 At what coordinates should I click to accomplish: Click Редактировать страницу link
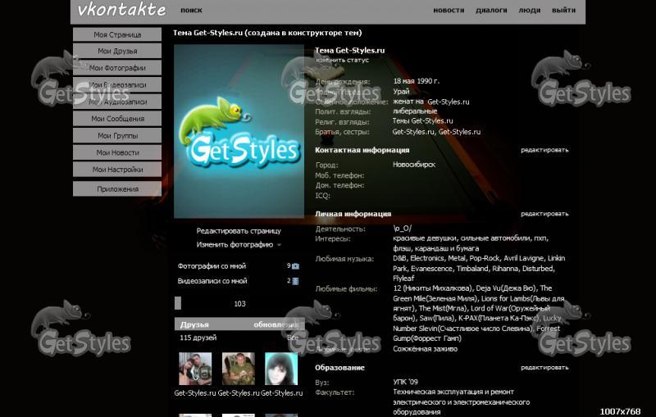tap(239, 231)
